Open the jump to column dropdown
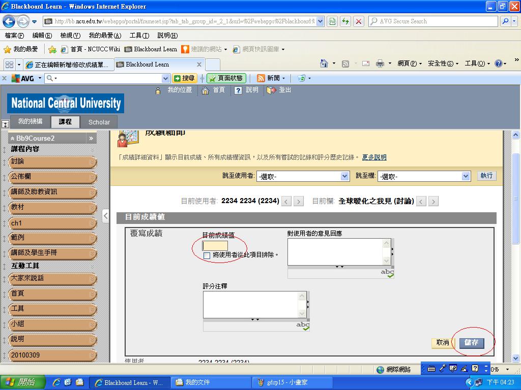The height and width of the screenshot is (390, 521). point(423,176)
